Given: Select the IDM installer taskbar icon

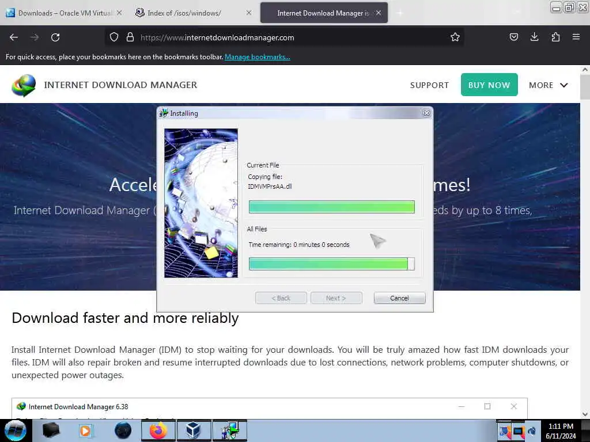Looking at the screenshot, I should [x=229, y=430].
